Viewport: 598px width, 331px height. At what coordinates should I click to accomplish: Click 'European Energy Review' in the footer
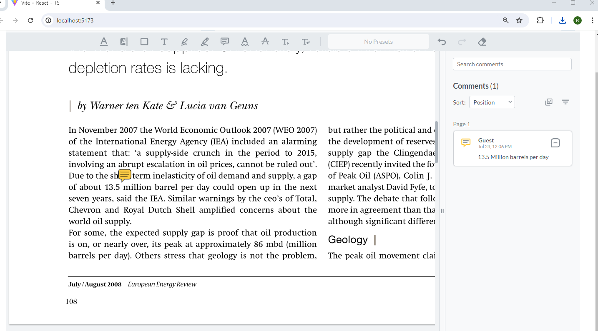[162, 284]
